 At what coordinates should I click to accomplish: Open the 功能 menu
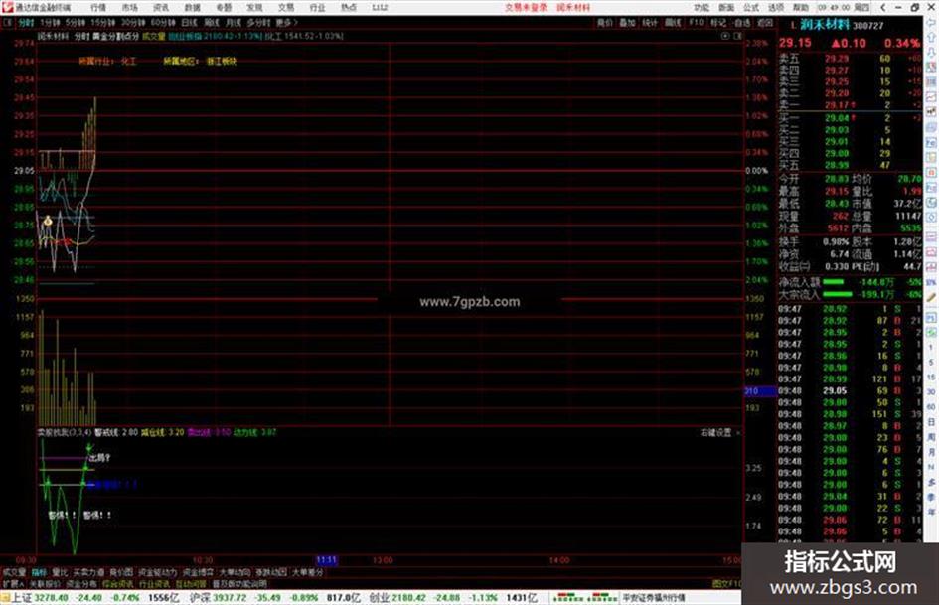tap(702, 7)
